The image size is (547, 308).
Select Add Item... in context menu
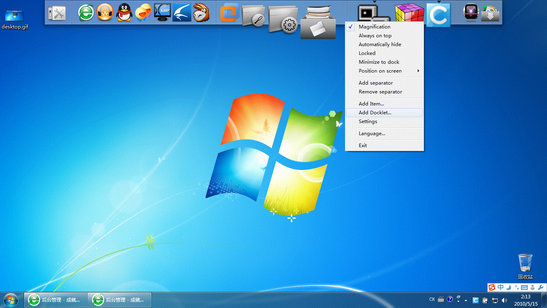point(384,104)
